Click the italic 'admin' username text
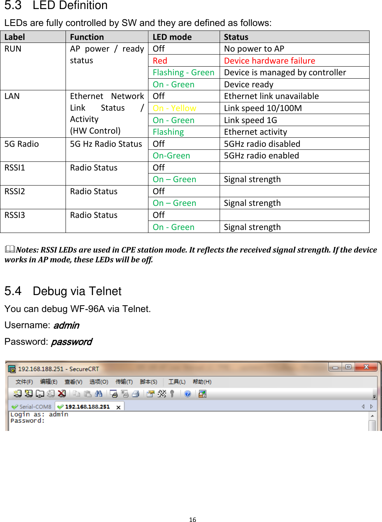The image size is (382, 522). 66,325
